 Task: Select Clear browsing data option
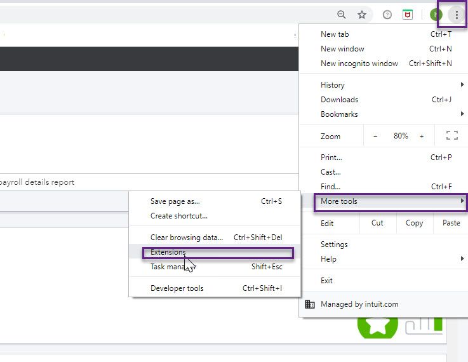187,238
